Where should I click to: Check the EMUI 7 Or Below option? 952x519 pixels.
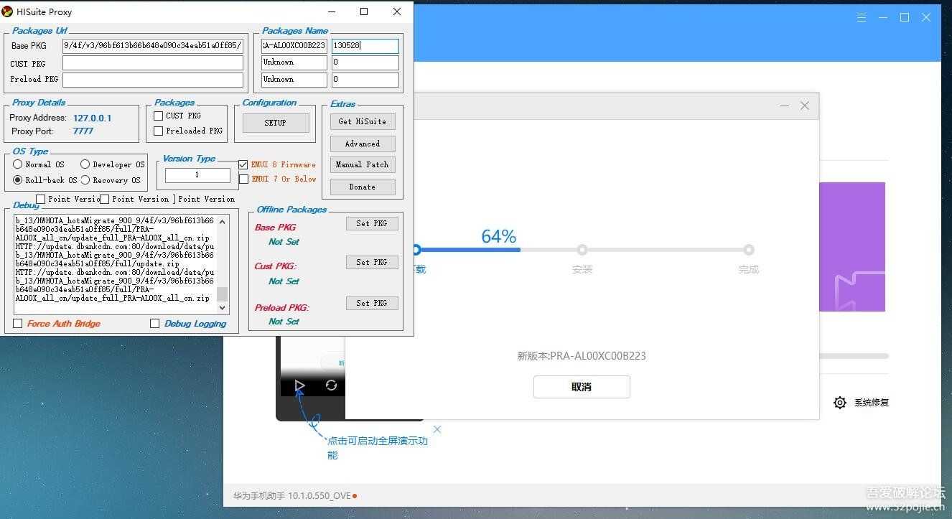pos(243,179)
